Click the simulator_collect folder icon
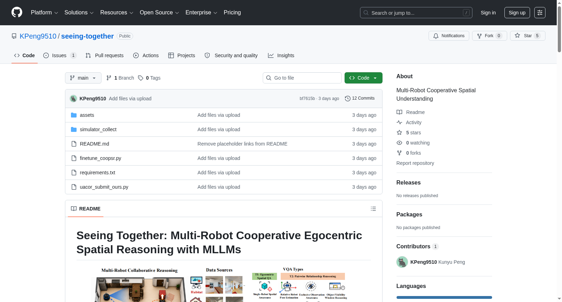Screen dimensions: 562x302 (74, 129)
